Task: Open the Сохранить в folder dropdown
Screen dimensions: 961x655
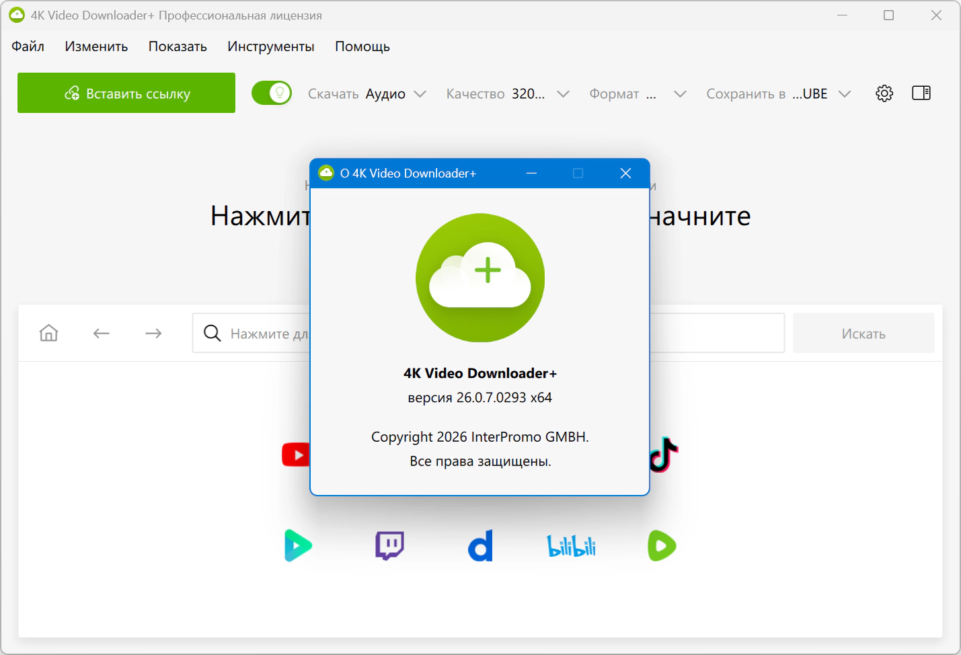Action: (x=778, y=94)
